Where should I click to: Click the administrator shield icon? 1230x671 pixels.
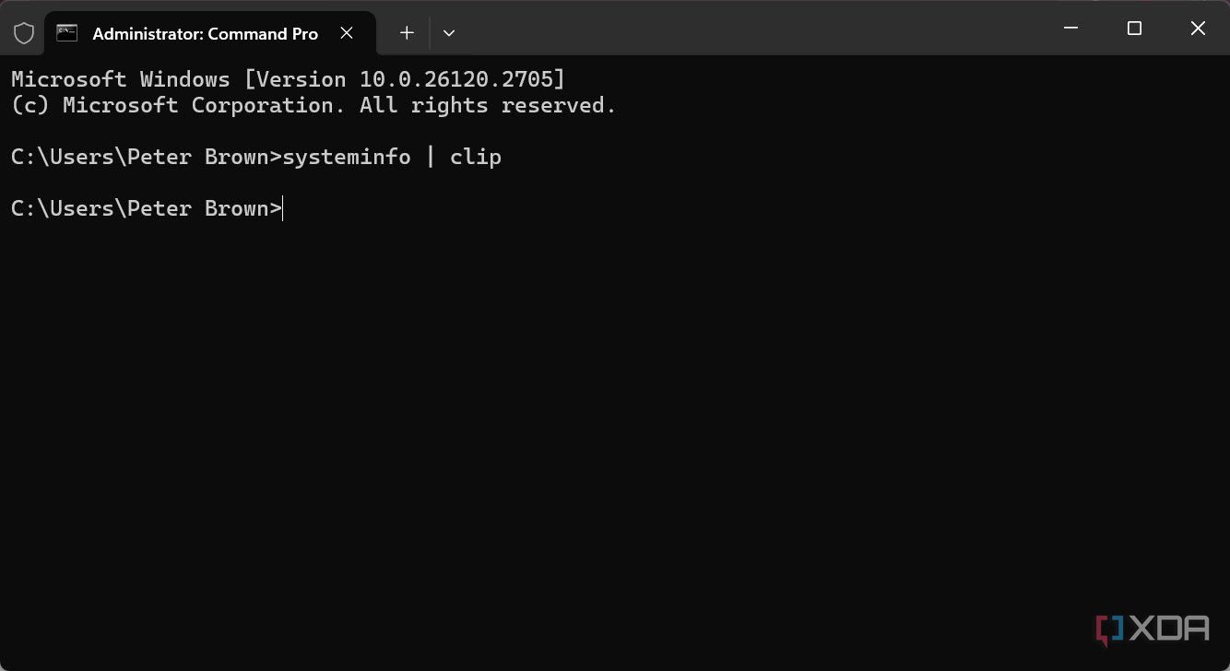pos(24,33)
